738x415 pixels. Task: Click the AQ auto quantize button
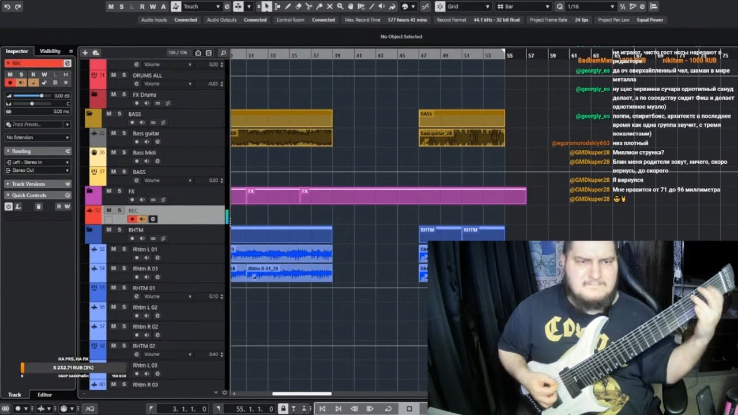pos(90,409)
